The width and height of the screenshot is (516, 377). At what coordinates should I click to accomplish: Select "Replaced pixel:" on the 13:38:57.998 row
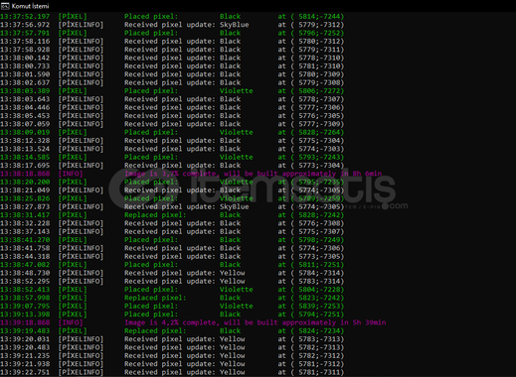(155, 298)
